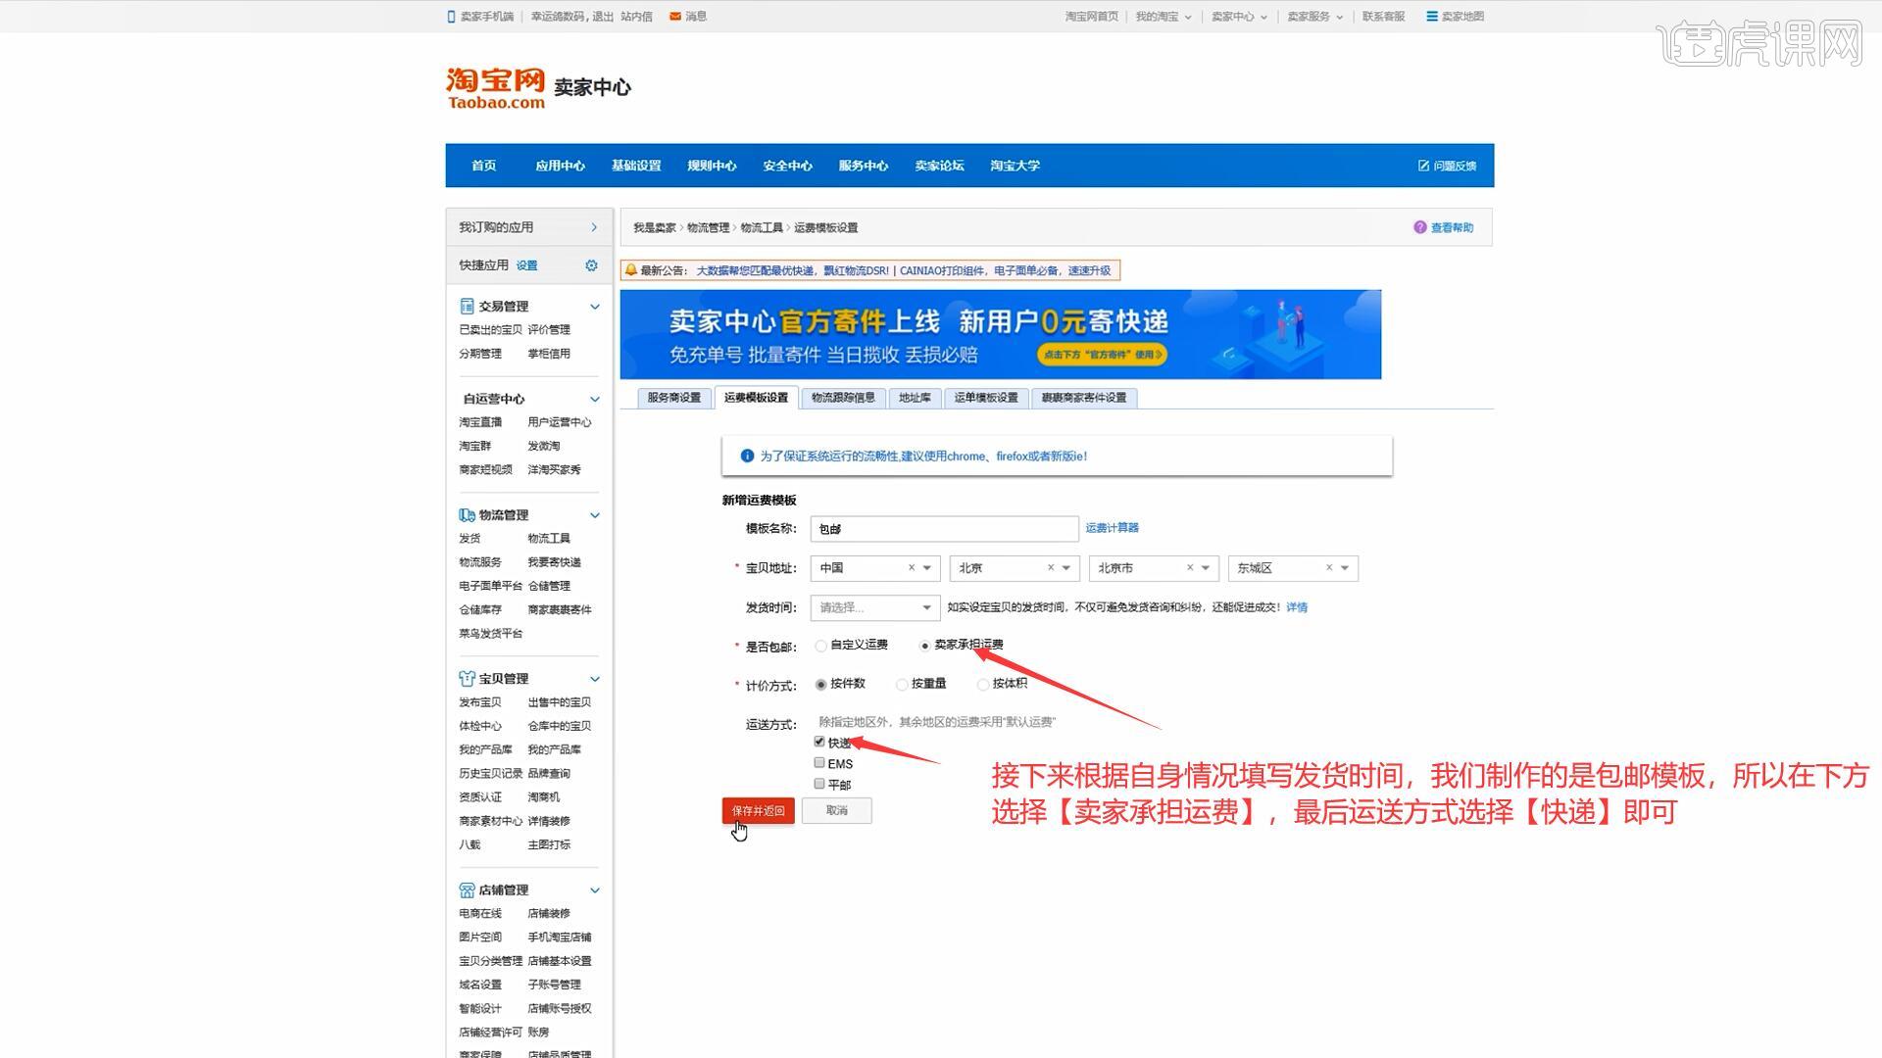Open the 店铺装修 sidebar link
1882x1058 pixels.
tap(549, 914)
